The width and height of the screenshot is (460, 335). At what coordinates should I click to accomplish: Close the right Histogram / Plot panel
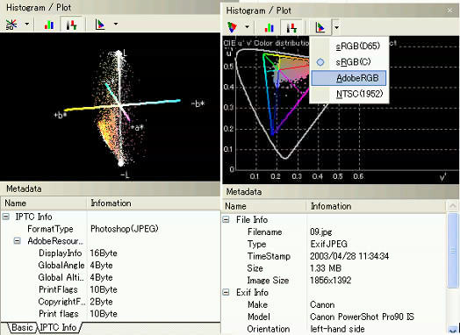pos(449,11)
